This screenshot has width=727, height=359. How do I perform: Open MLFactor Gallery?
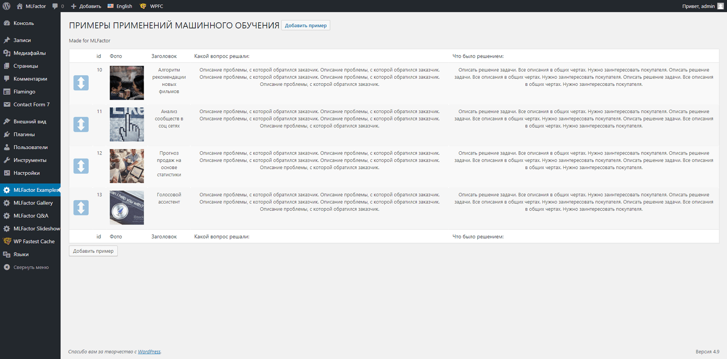point(30,203)
